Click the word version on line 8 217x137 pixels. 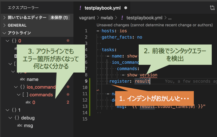tap(149, 75)
